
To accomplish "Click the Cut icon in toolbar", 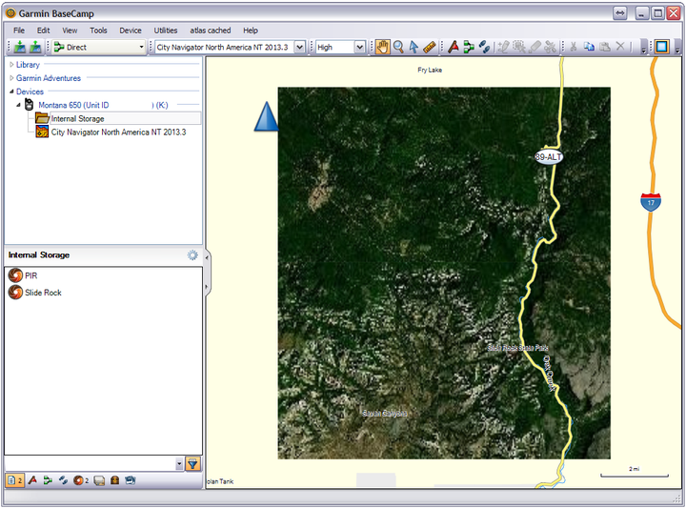I will pyautogui.click(x=574, y=47).
